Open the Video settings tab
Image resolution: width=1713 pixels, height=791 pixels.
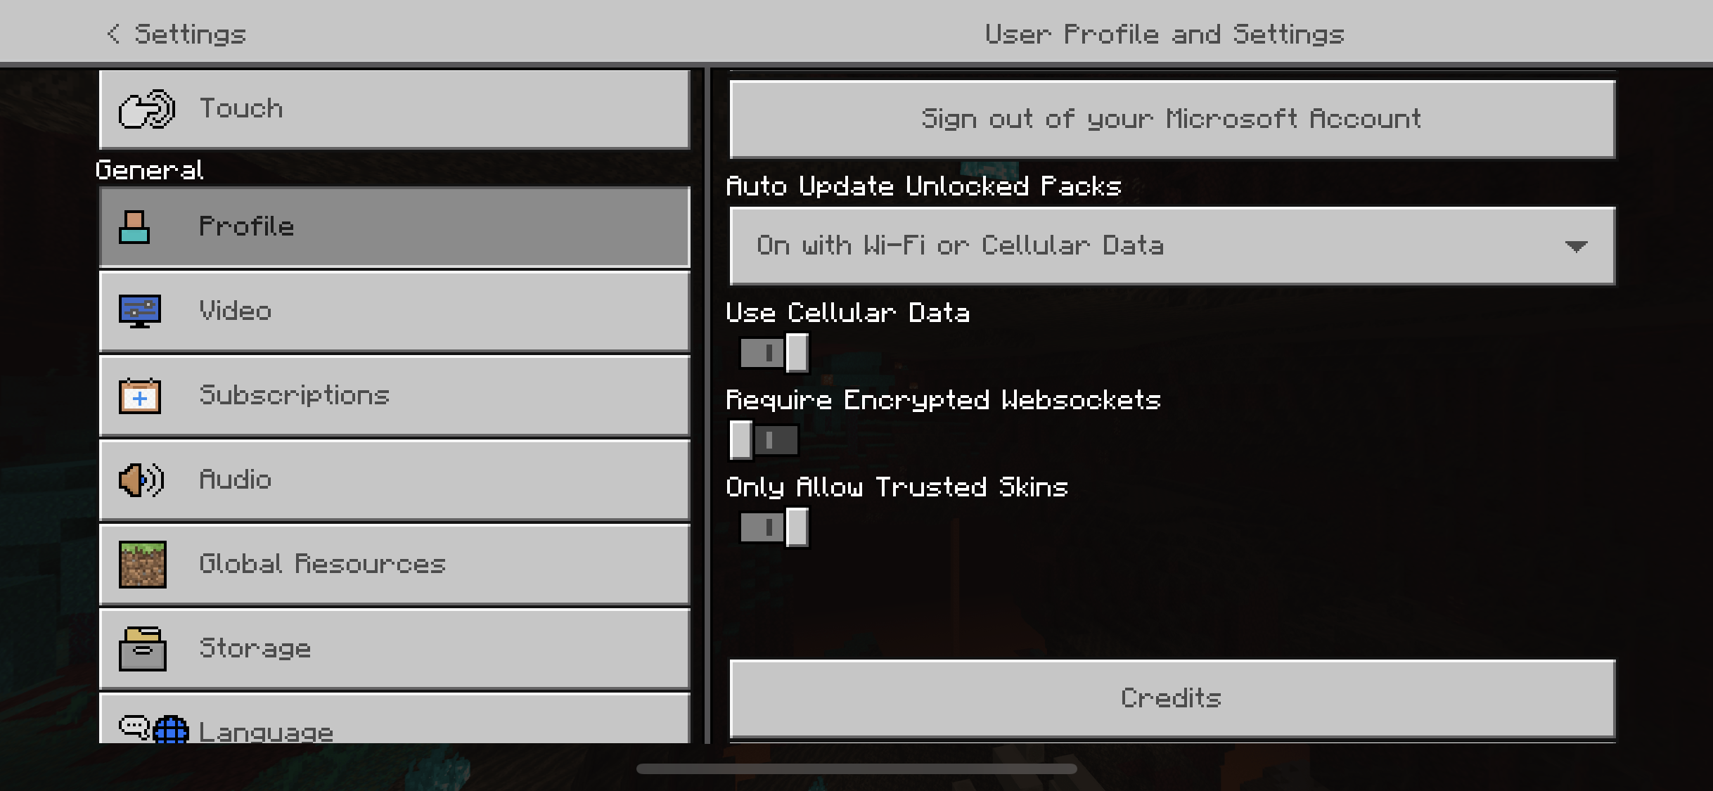[394, 311]
